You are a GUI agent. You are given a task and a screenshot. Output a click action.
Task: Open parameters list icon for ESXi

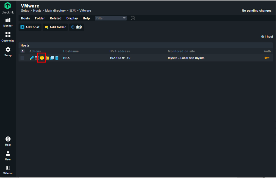[37, 58]
